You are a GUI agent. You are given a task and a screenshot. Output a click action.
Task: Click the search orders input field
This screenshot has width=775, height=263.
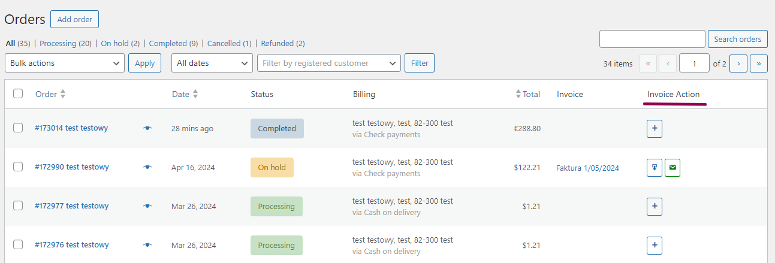tap(652, 39)
